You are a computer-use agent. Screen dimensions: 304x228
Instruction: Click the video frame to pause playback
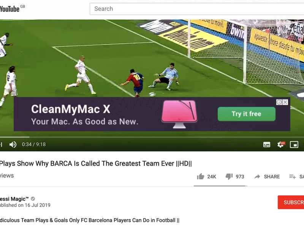152,58
